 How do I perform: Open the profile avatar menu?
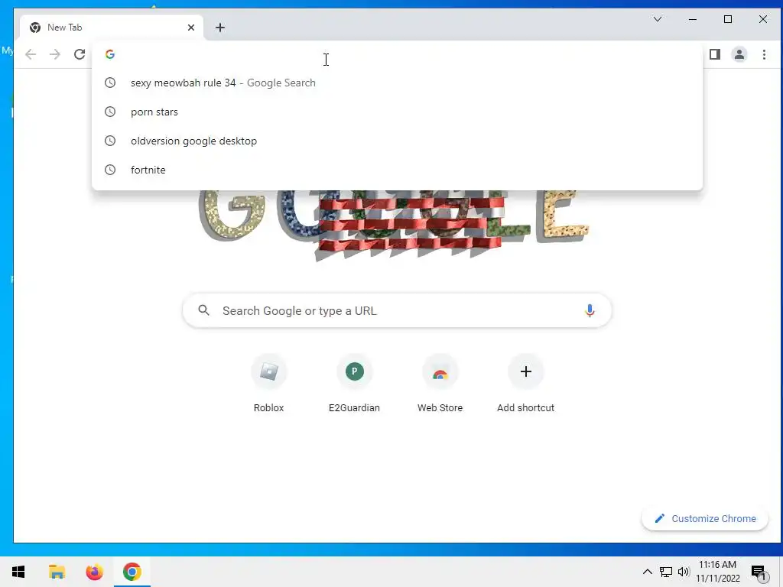point(739,54)
